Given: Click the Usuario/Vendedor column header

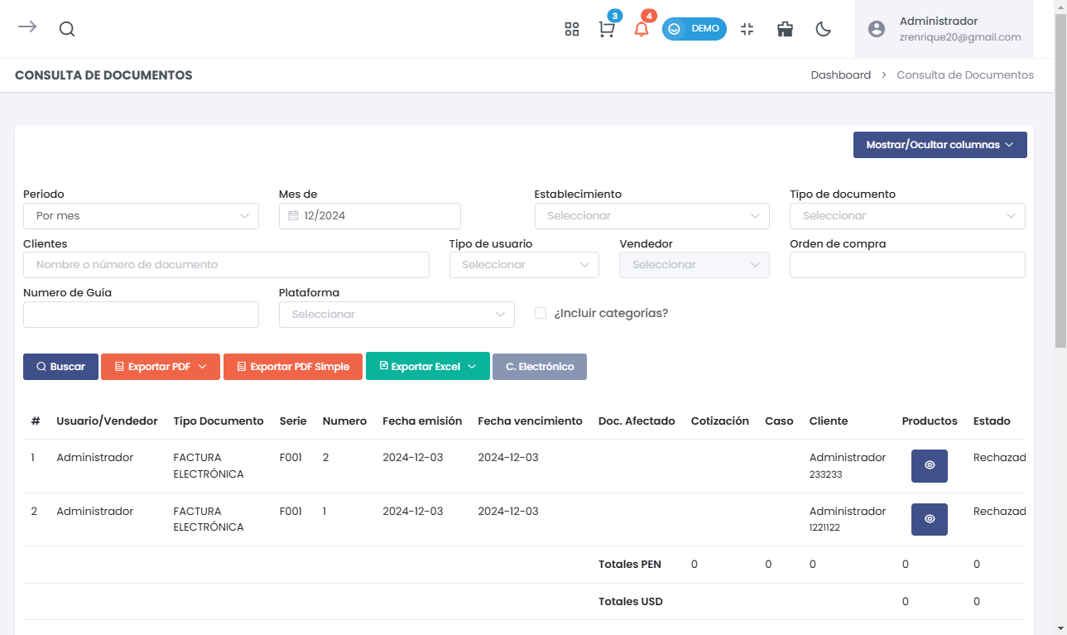Looking at the screenshot, I should click(x=107, y=421).
